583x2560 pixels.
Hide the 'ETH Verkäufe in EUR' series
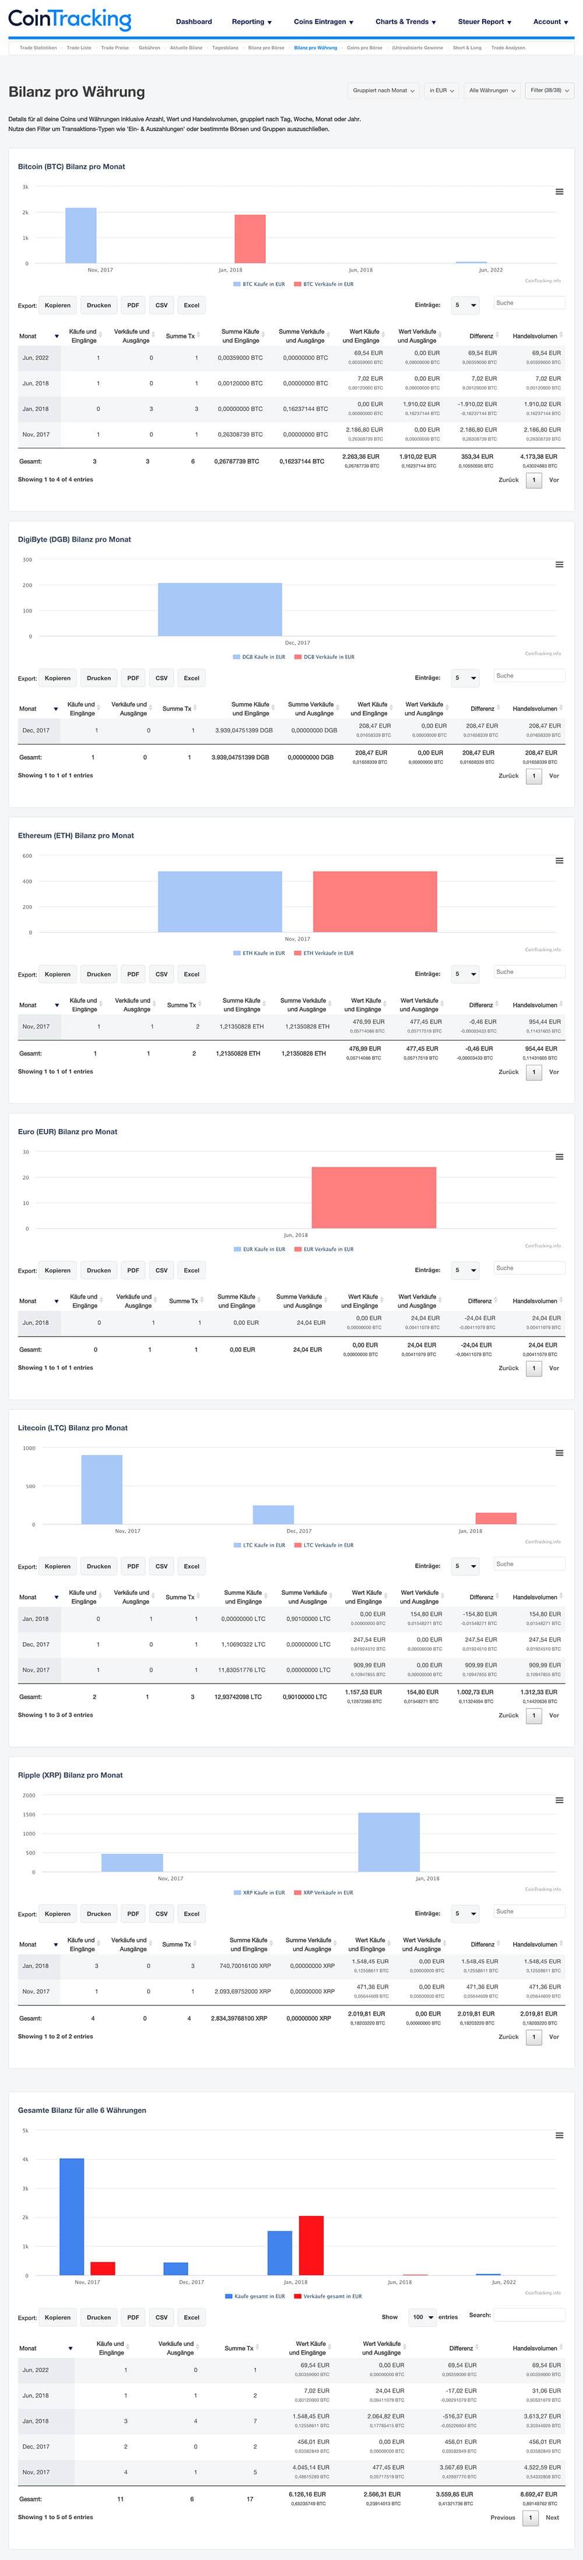[323, 953]
